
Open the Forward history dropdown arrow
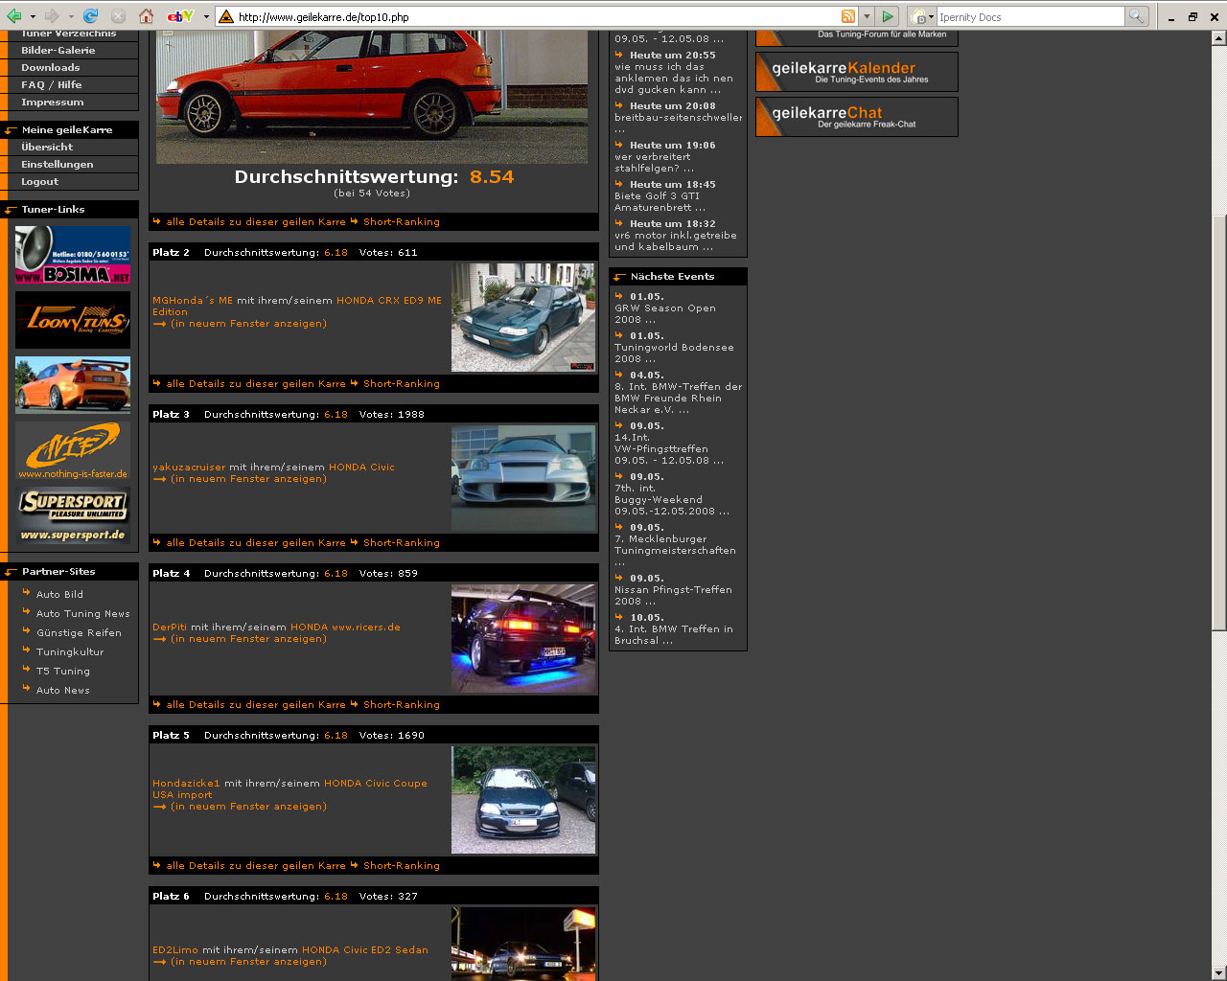(x=70, y=16)
